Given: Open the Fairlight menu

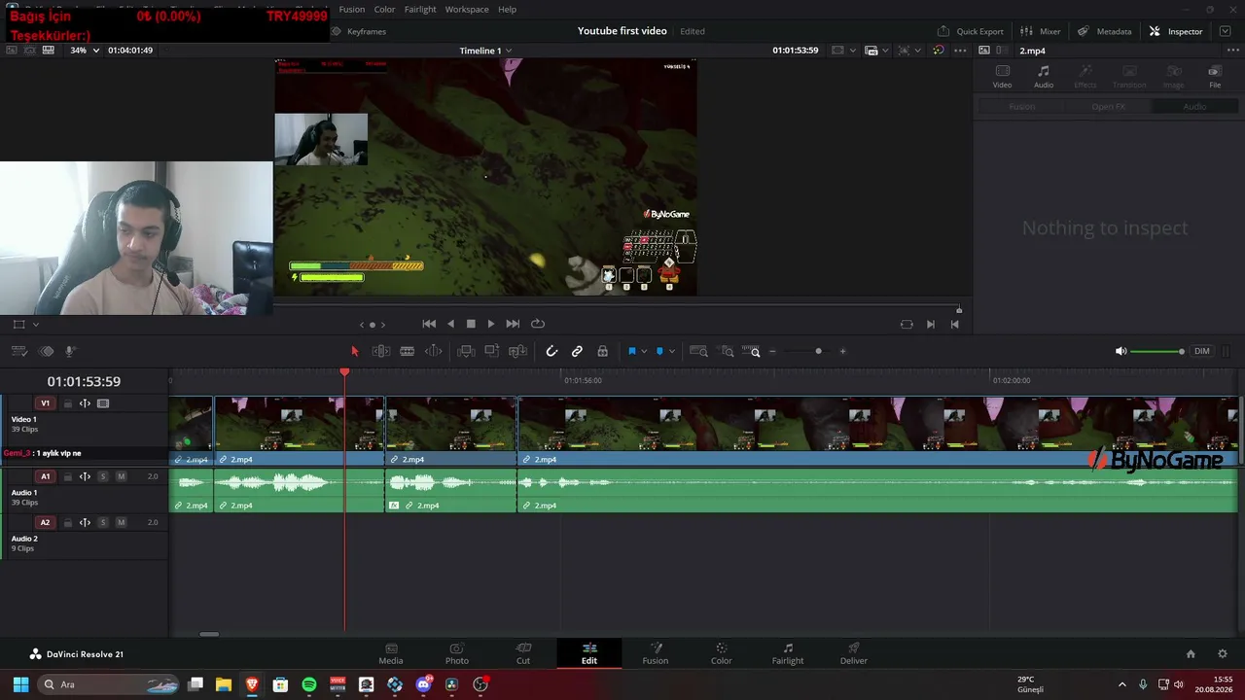Looking at the screenshot, I should [420, 9].
